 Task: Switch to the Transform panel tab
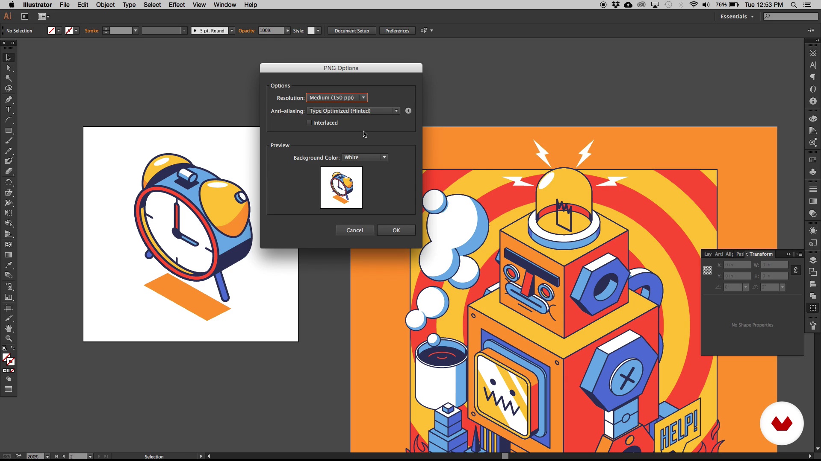click(761, 254)
